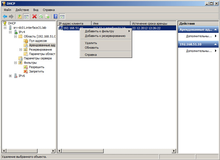This screenshot has height=160, width=220.
Task: Click the IPv4 node icon
Action: (x=16, y=32)
